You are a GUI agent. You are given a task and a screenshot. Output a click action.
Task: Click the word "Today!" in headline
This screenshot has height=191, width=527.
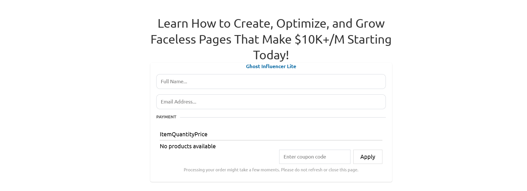click(271, 55)
